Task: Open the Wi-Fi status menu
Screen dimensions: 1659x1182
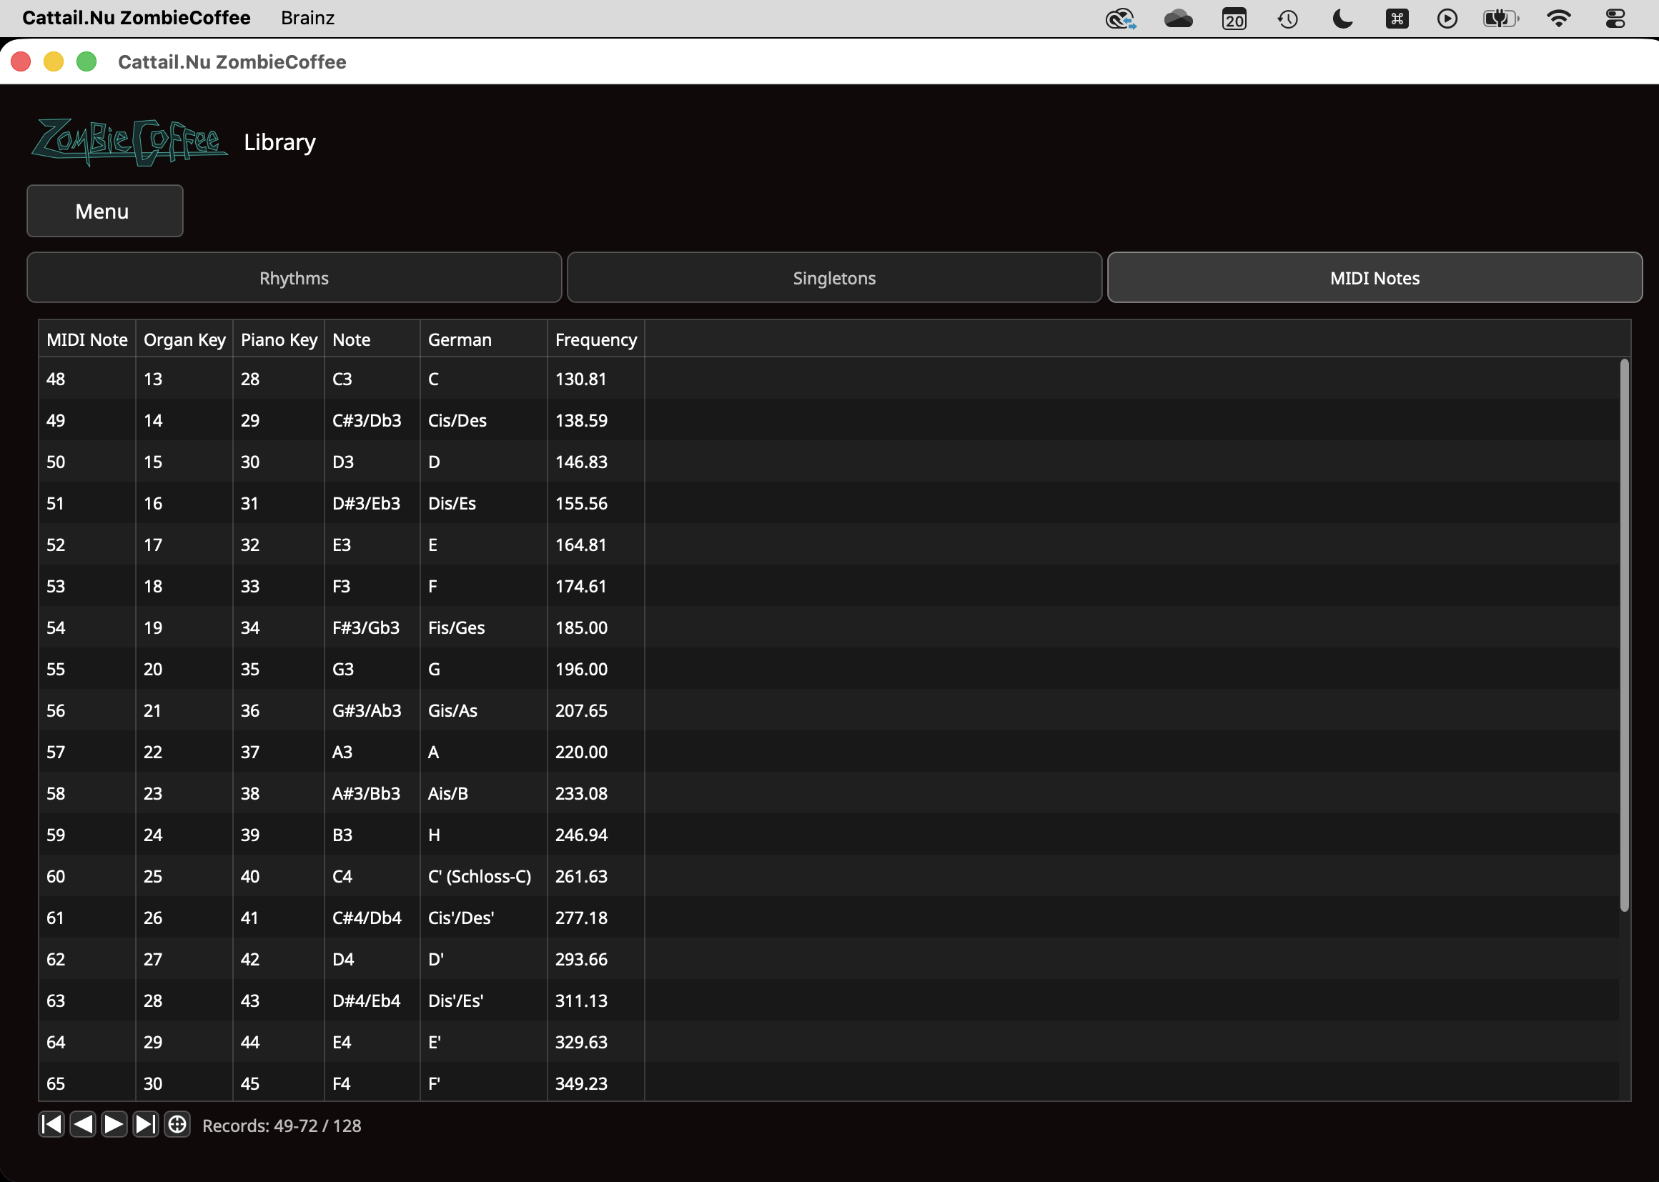Action: click(x=1558, y=18)
